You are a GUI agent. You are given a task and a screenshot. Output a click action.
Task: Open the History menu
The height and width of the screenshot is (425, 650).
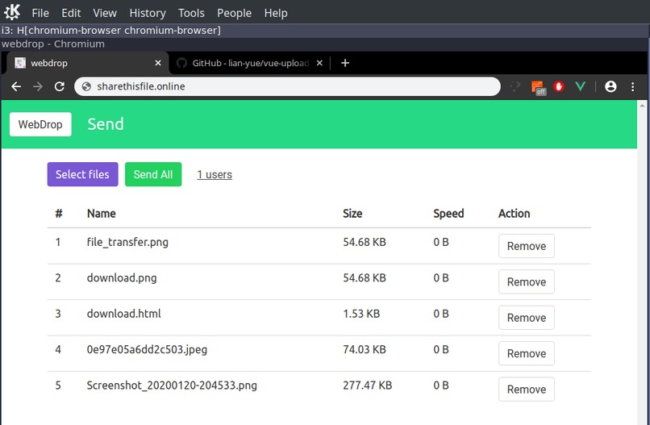148,13
